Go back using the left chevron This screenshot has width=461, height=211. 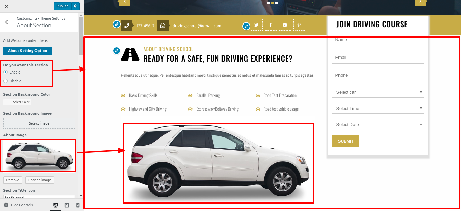(x=6, y=22)
